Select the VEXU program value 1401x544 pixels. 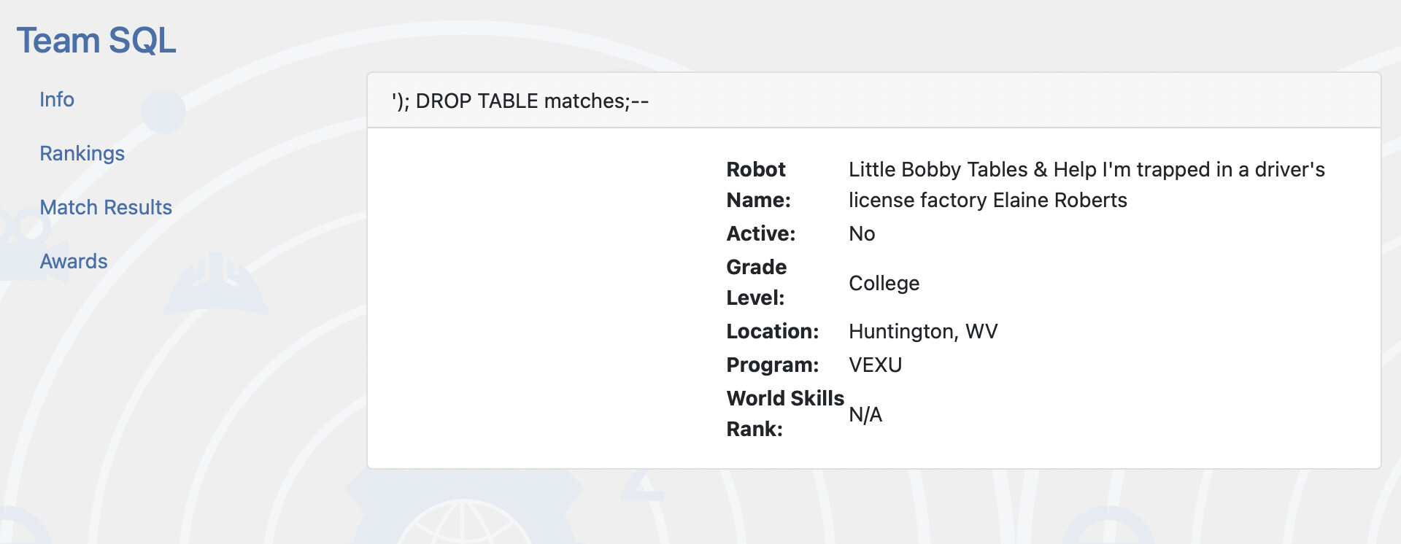point(875,365)
